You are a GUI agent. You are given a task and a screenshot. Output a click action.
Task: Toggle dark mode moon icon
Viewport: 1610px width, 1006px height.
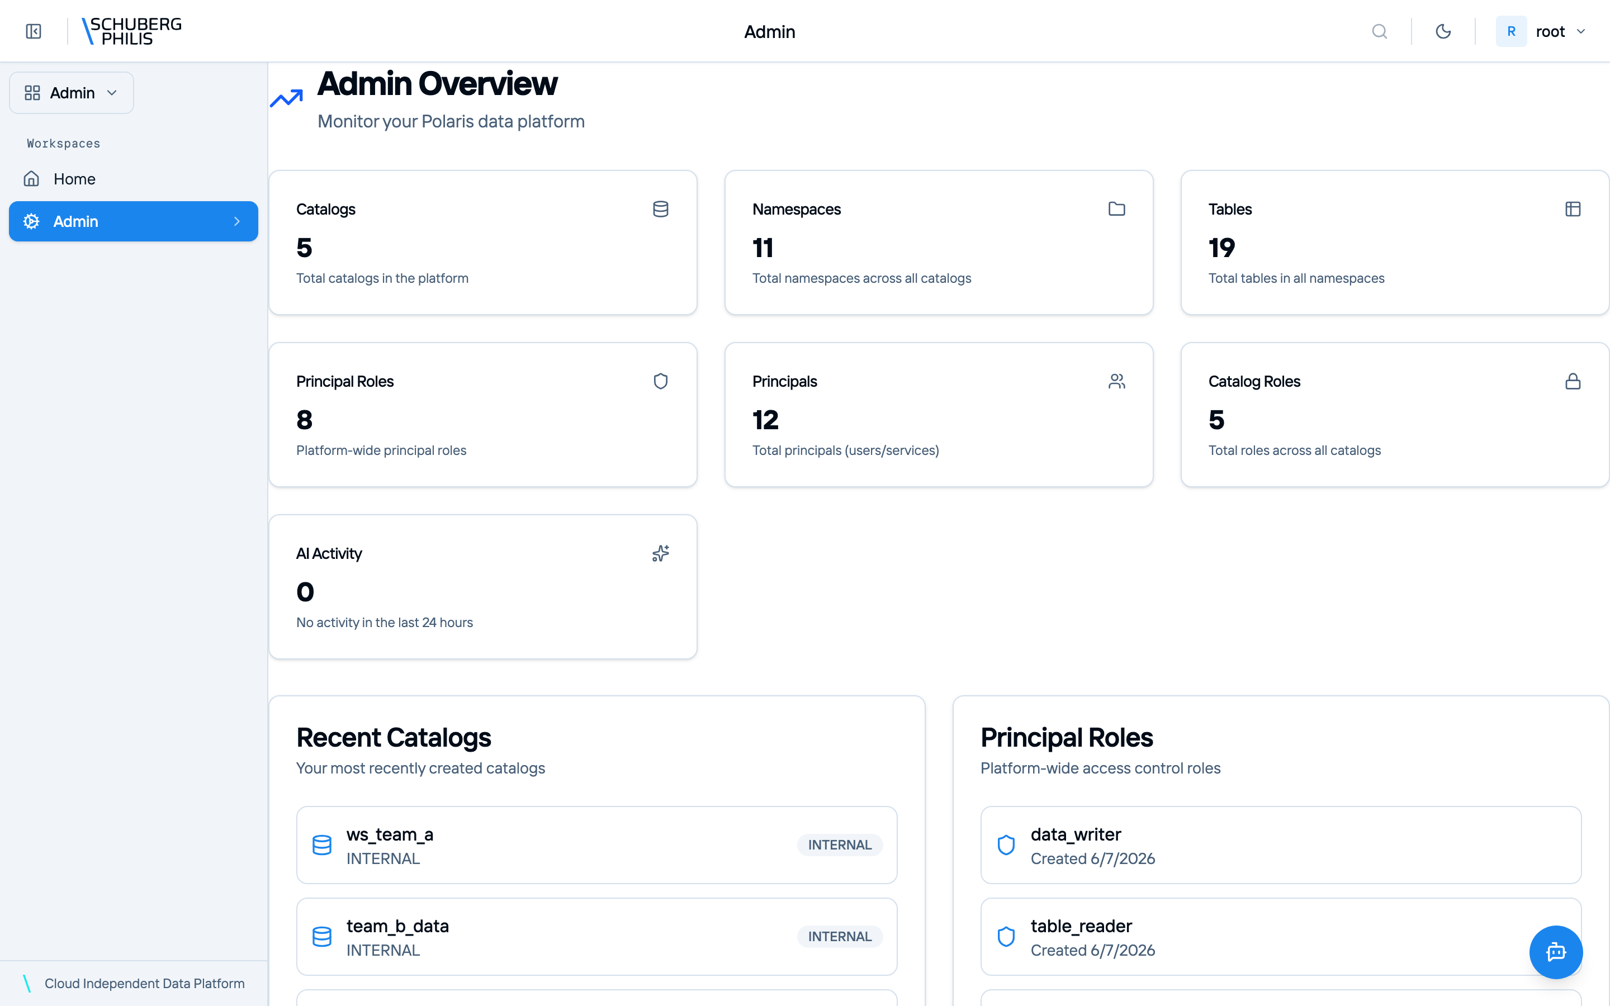click(1443, 31)
